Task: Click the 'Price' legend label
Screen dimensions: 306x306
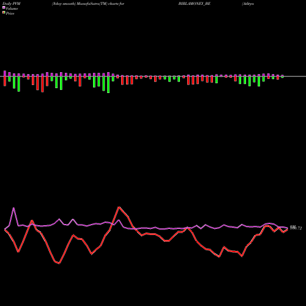Action: coord(10,13)
